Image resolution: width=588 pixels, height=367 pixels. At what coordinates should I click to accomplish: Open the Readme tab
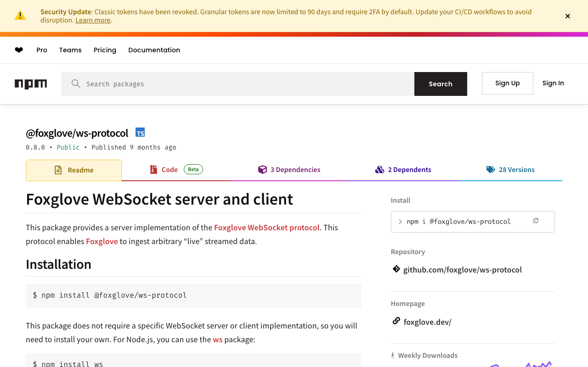pos(73,170)
